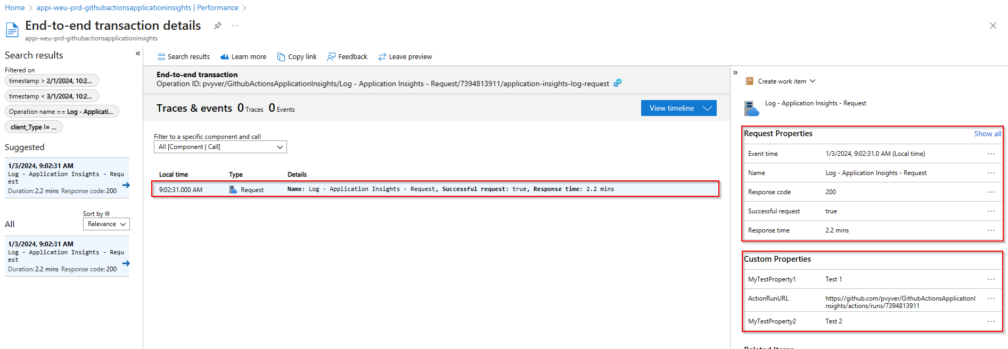The image size is (1008, 349).
Task: Click the Create work item icon
Action: tap(750, 81)
